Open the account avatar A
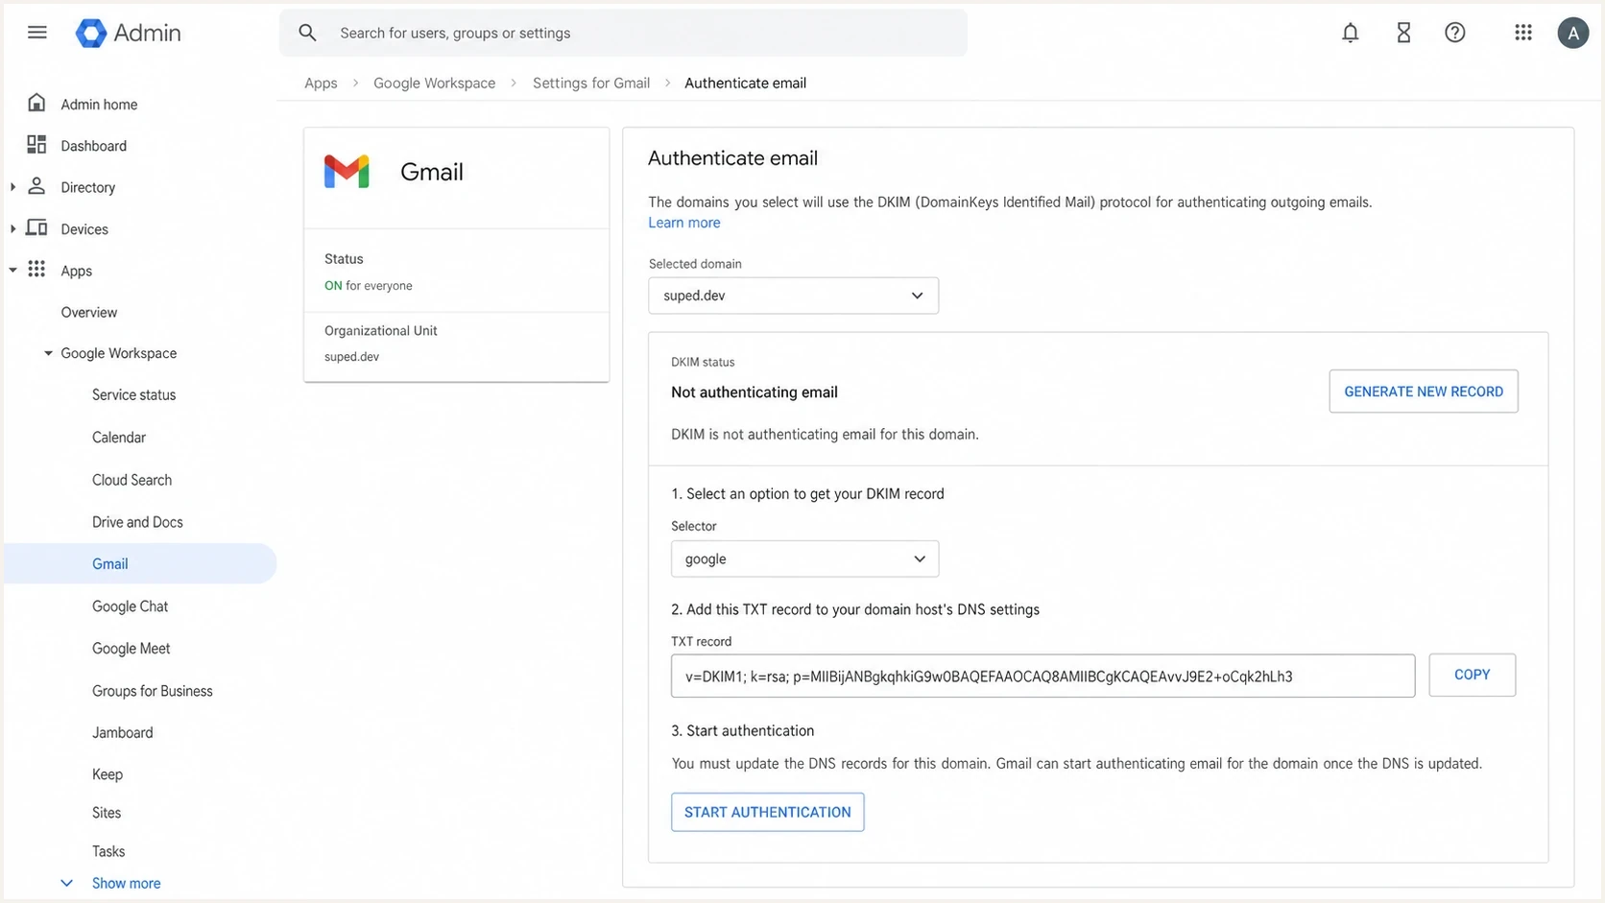The width and height of the screenshot is (1605, 903). 1572,33
